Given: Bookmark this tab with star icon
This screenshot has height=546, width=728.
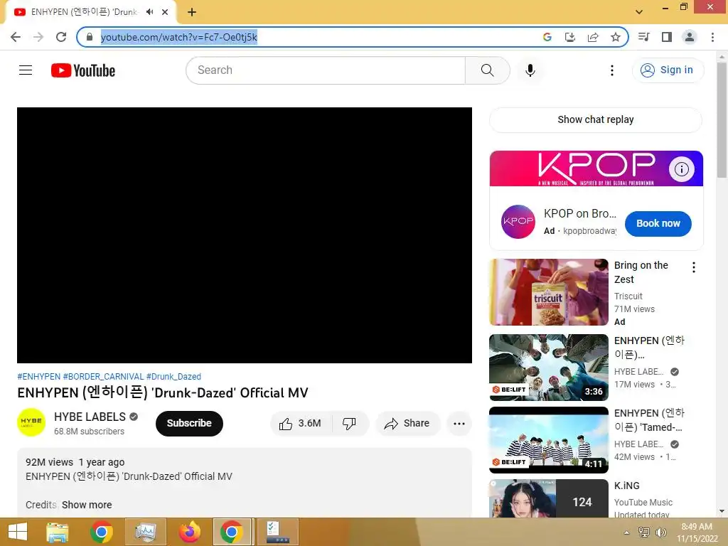Looking at the screenshot, I should [x=616, y=37].
